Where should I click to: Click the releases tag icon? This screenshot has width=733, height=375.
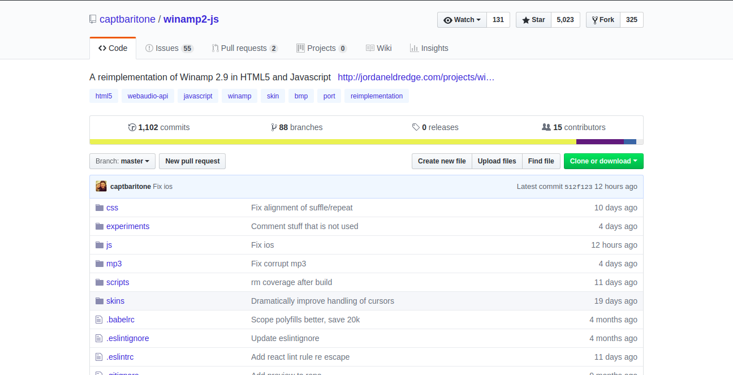[416, 127]
